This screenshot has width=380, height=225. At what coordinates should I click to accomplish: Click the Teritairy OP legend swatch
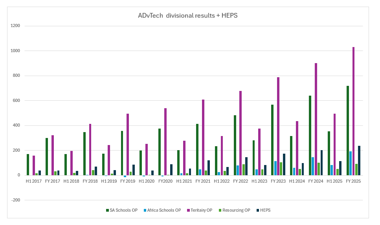tap(188, 210)
